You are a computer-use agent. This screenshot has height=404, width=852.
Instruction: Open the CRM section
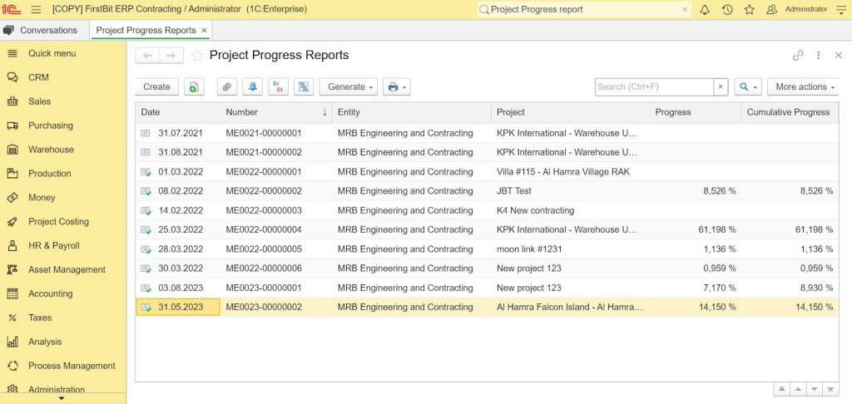pos(63,77)
